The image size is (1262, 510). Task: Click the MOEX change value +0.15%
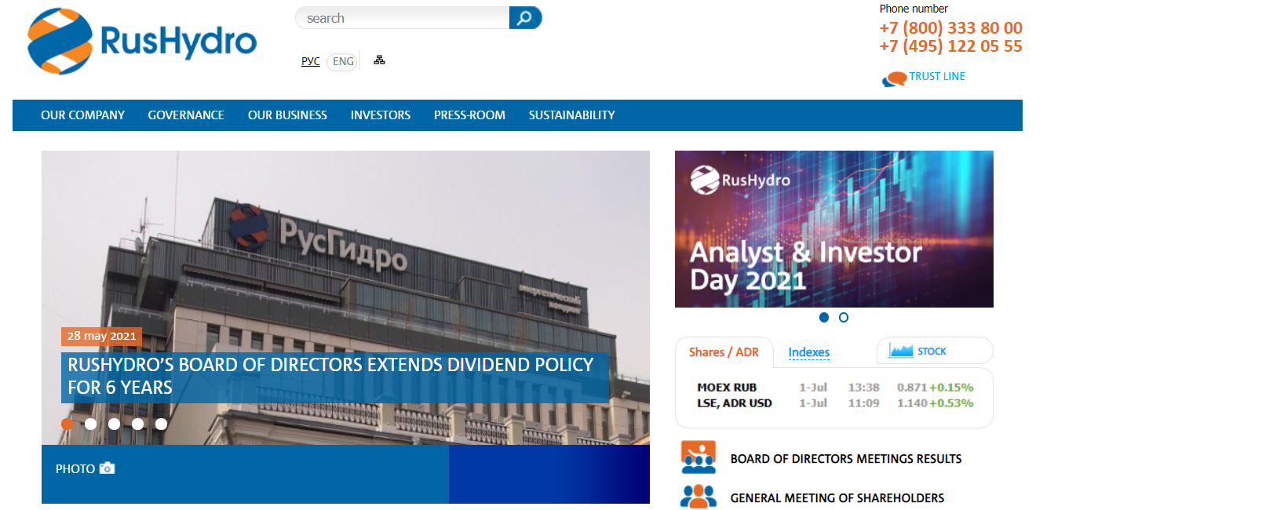(951, 388)
